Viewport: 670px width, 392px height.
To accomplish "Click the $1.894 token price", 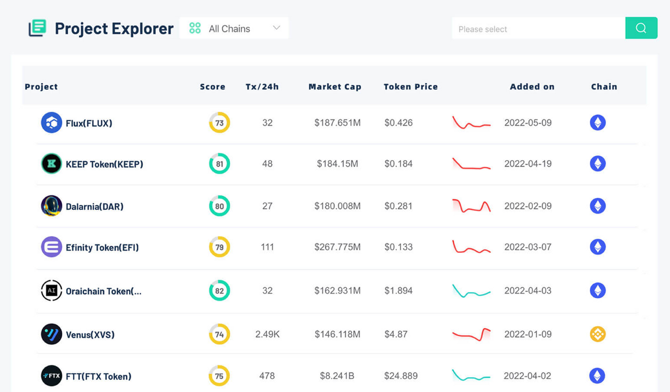I will 398,290.
